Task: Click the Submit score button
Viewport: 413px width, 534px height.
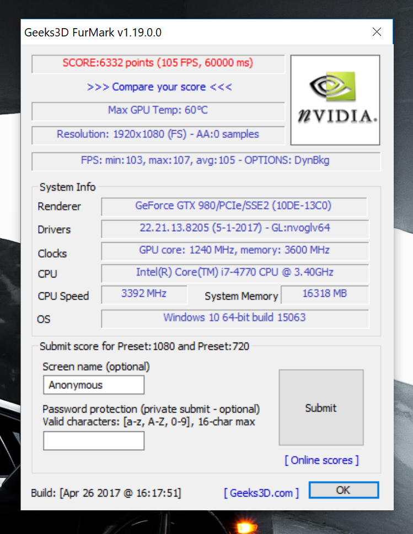Action: pos(321,407)
